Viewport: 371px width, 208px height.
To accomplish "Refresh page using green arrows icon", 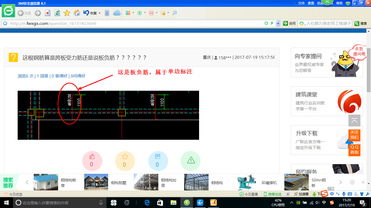I will coord(57,13).
